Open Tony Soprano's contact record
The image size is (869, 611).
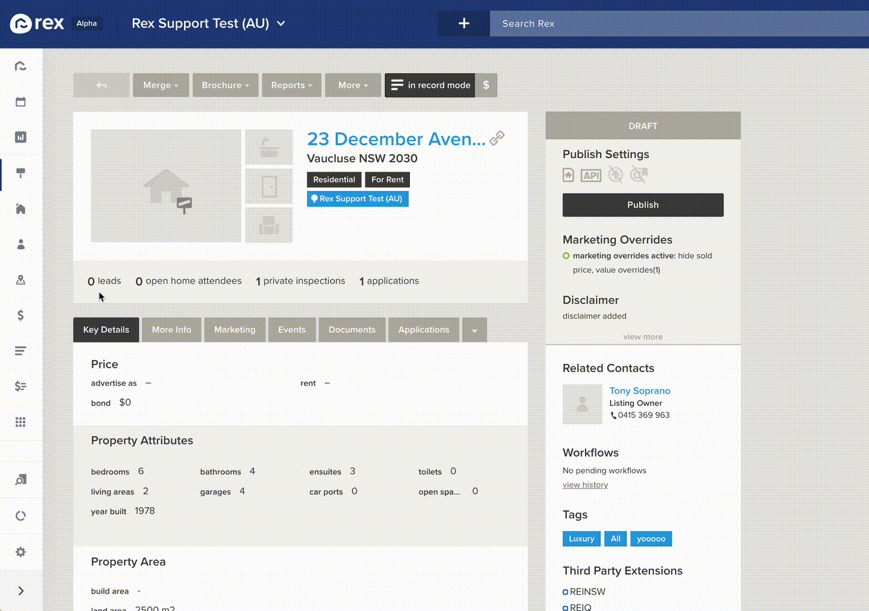(x=639, y=390)
